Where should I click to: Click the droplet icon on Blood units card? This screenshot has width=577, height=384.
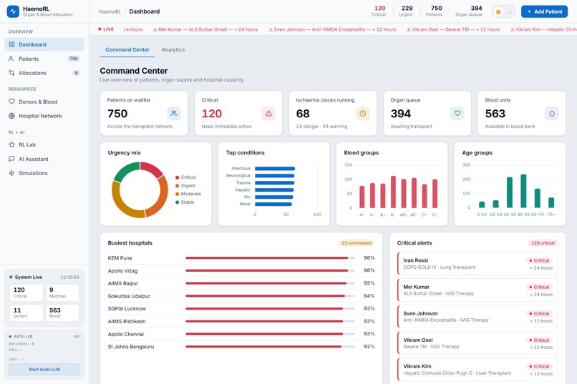click(x=552, y=114)
